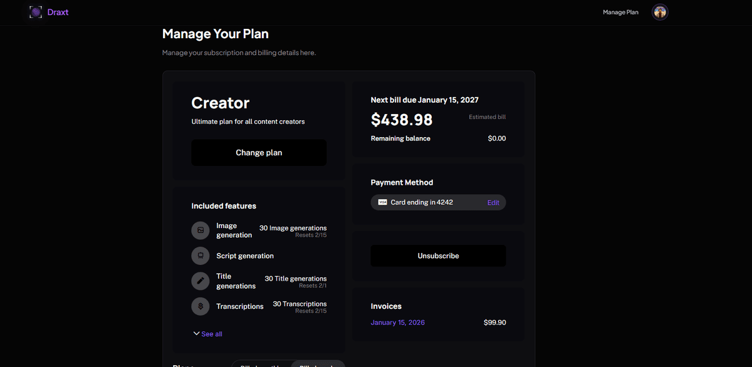Click the Draxt logo in the top left

36,12
